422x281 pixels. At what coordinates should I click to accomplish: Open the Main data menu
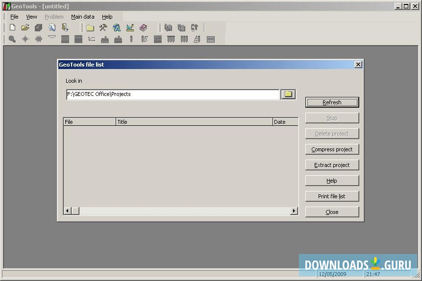(83, 17)
